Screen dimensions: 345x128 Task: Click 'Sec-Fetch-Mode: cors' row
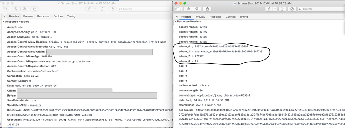(21, 100)
